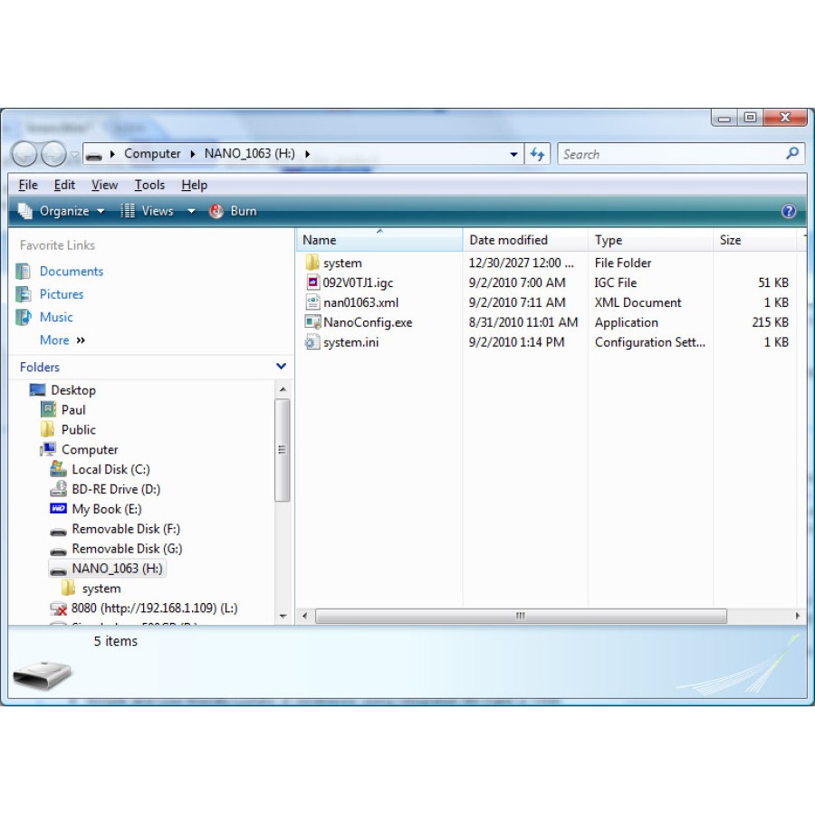Sort by the Type column header
Screen dimensions: 815x815
point(651,240)
